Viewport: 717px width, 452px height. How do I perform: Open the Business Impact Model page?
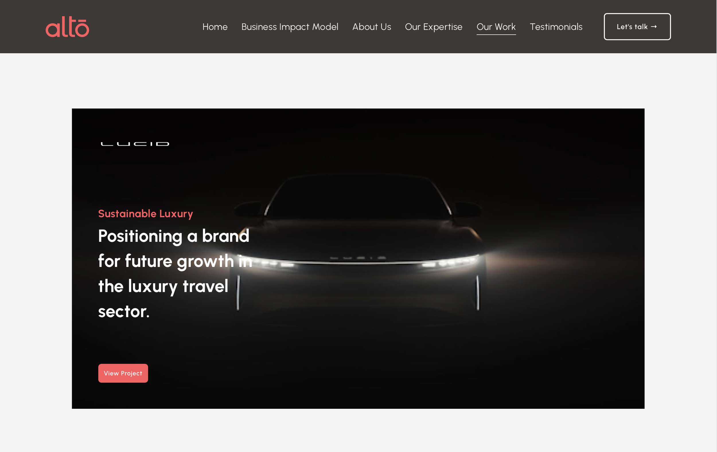(290, 27)
